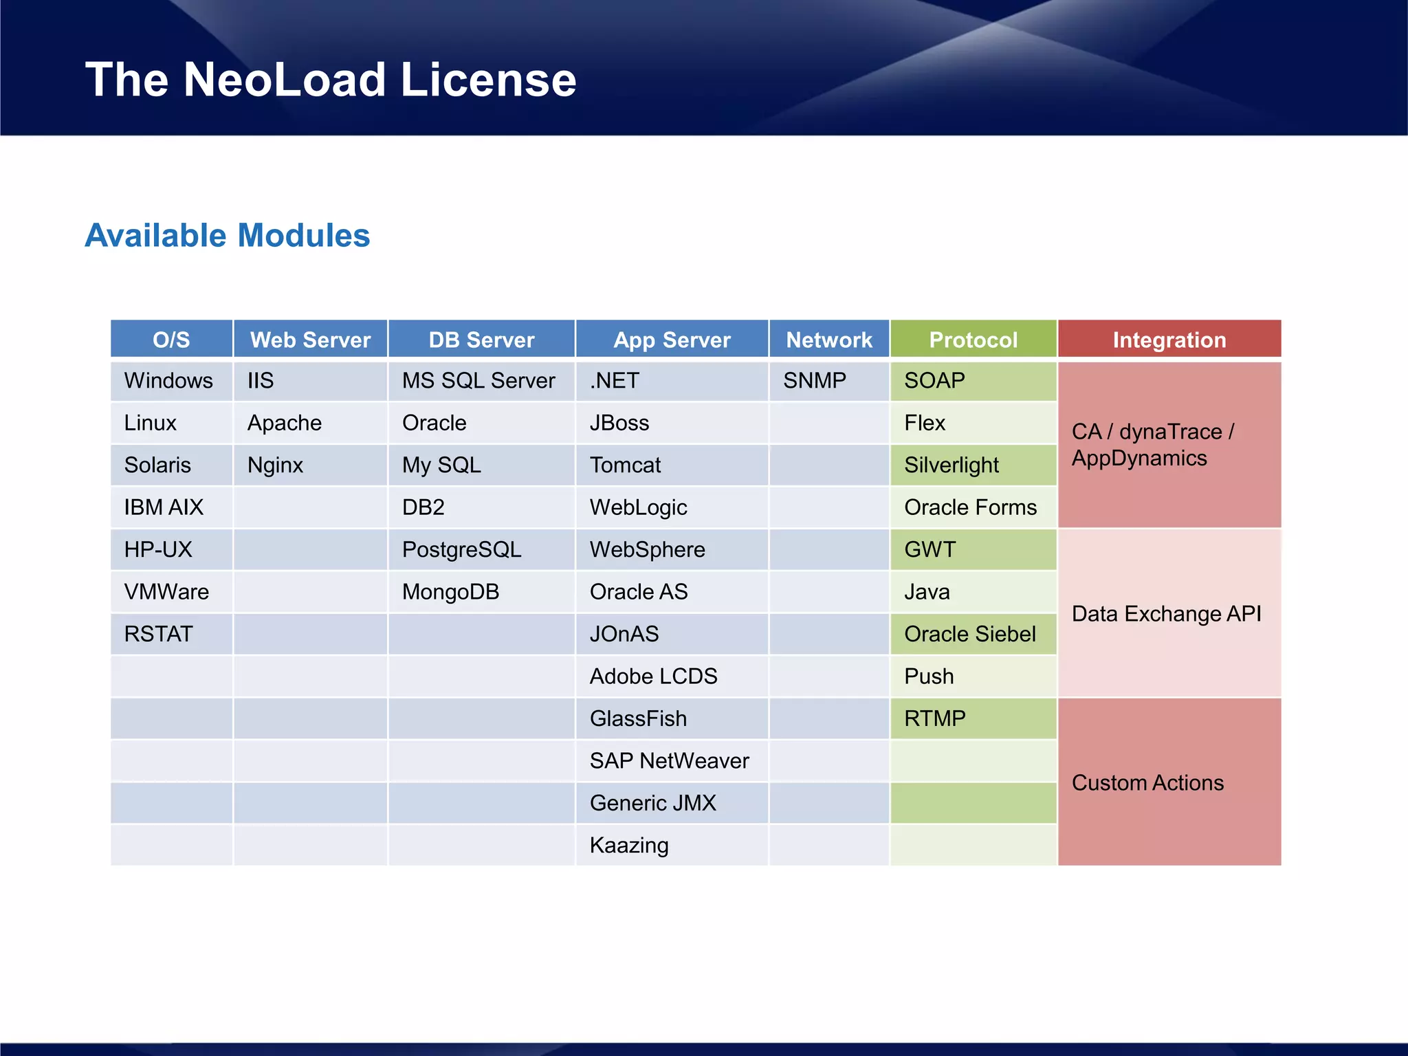
Task: Choose the 'GWT' protocol cell
Action: pyautogui.click(x=973, y=550)
